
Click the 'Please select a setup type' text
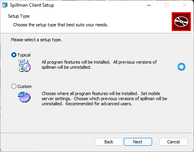(36, 40)
